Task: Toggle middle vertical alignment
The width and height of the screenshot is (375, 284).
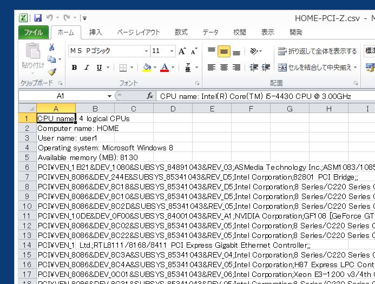Action: pos(224,51)
